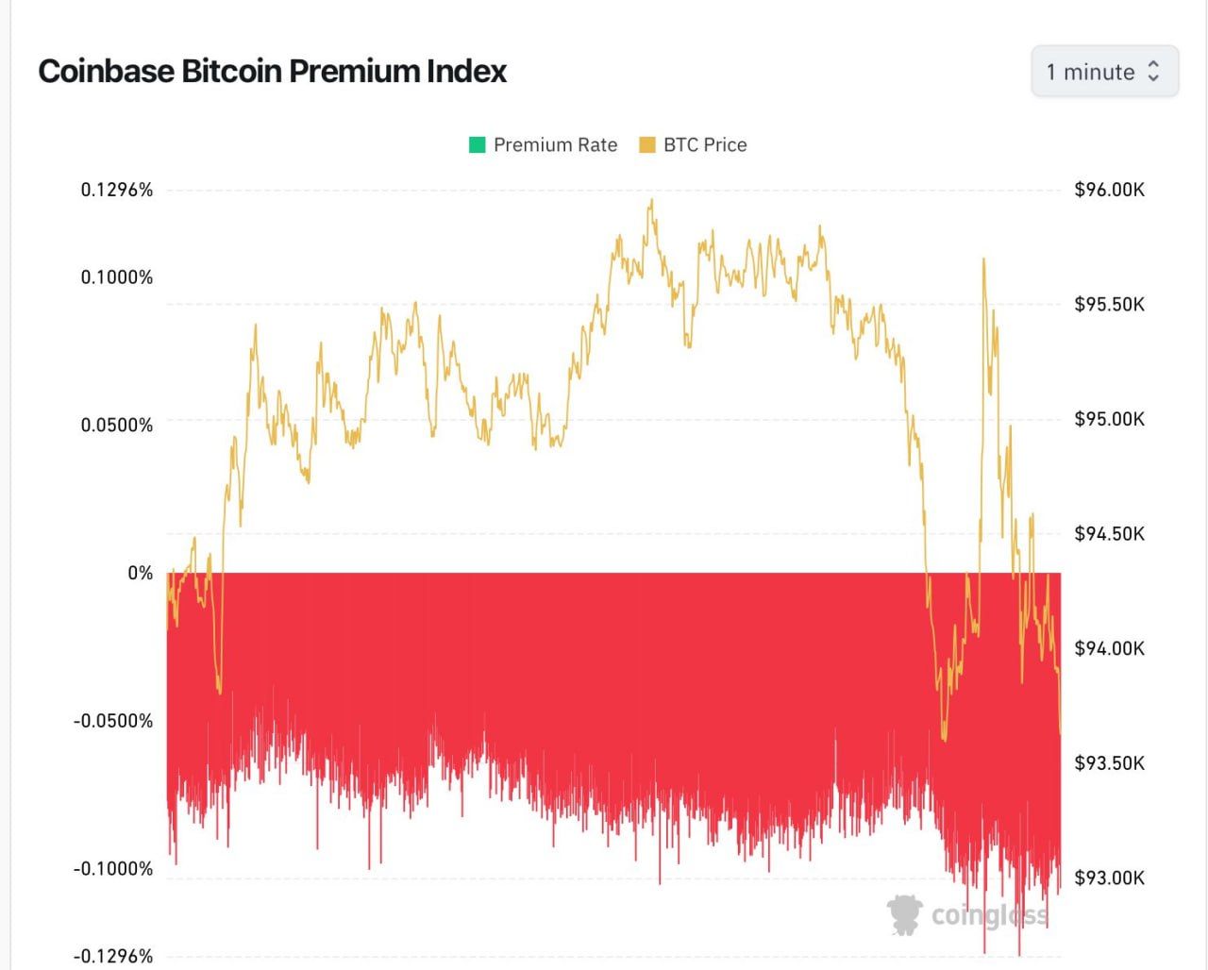This screenshot has width=1208, height=970.
Task: Expand the interval selector options
Action: click(1103, 71)
